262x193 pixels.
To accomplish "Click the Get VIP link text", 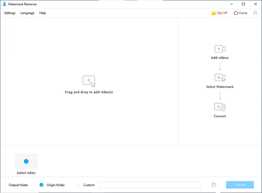I will (222, 13).
